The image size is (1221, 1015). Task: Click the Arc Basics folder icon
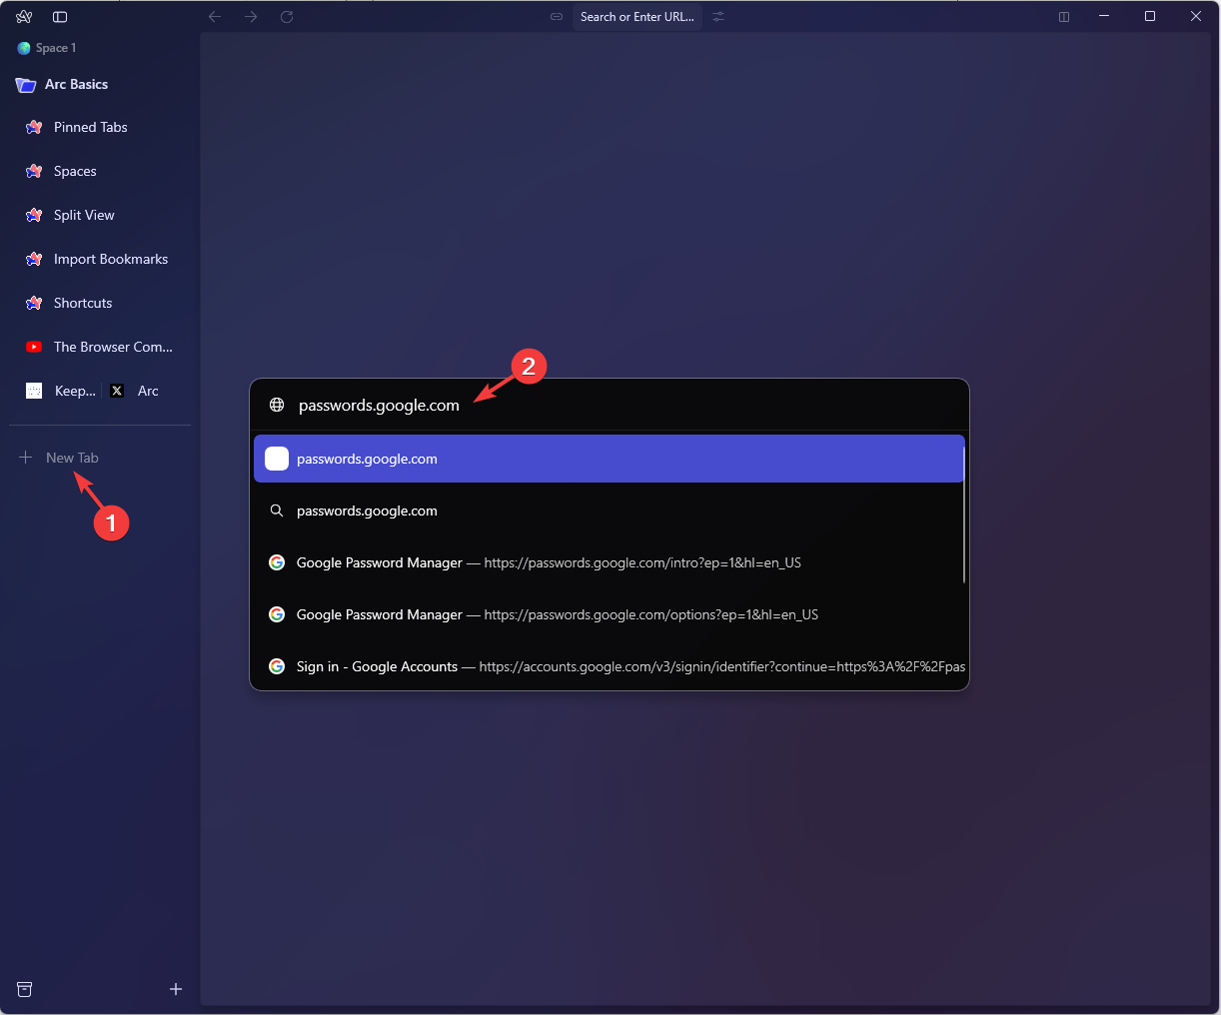coord(26,85)
